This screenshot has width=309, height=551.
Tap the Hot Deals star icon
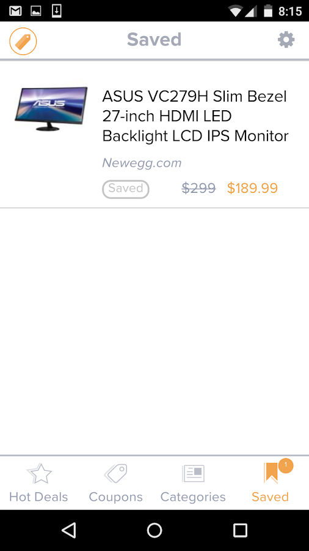pyautogui.click(x=39, y=473)
